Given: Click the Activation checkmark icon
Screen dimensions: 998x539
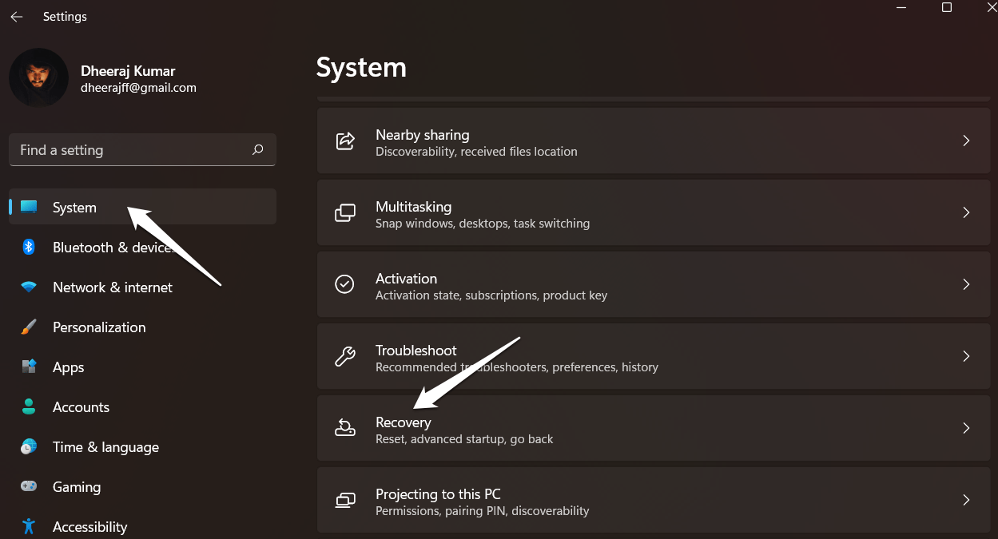Looking at the screenshot, I should [x=345, y=284].
